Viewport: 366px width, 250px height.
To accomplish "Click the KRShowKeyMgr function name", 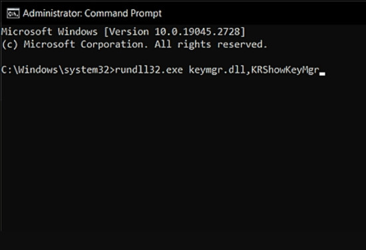I will click(285, 70).
